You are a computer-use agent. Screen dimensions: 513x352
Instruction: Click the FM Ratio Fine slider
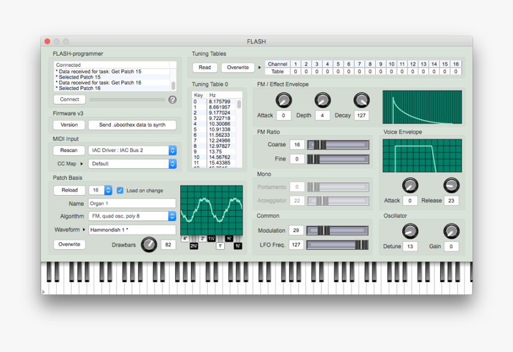pyautogui.click(x=338, y=159)
